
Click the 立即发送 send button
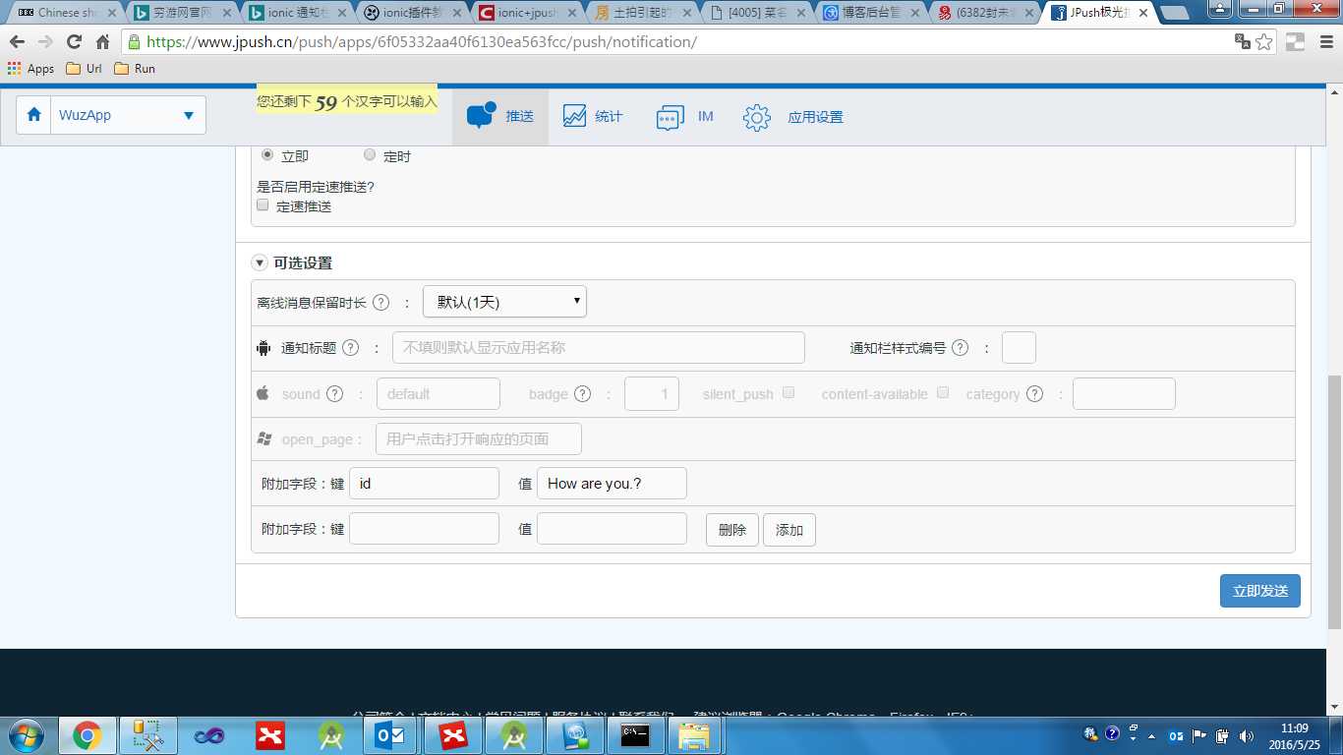[1260, 591]
